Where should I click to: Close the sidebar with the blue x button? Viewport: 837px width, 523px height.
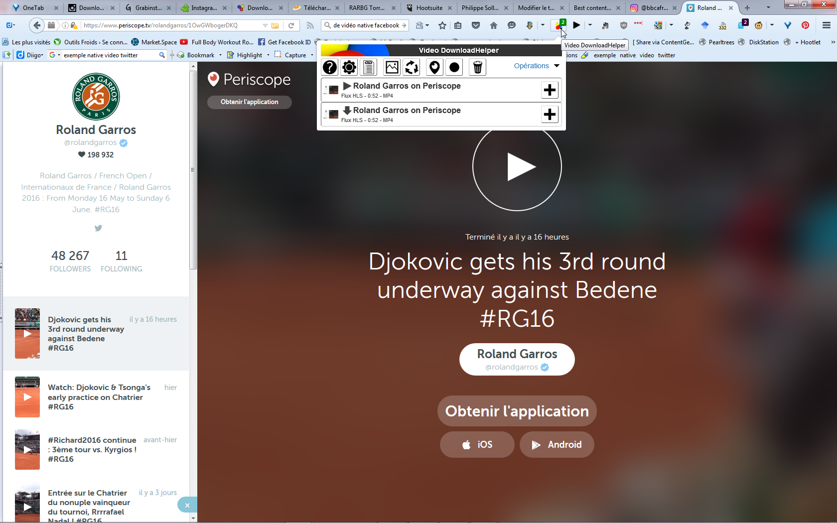187,505
